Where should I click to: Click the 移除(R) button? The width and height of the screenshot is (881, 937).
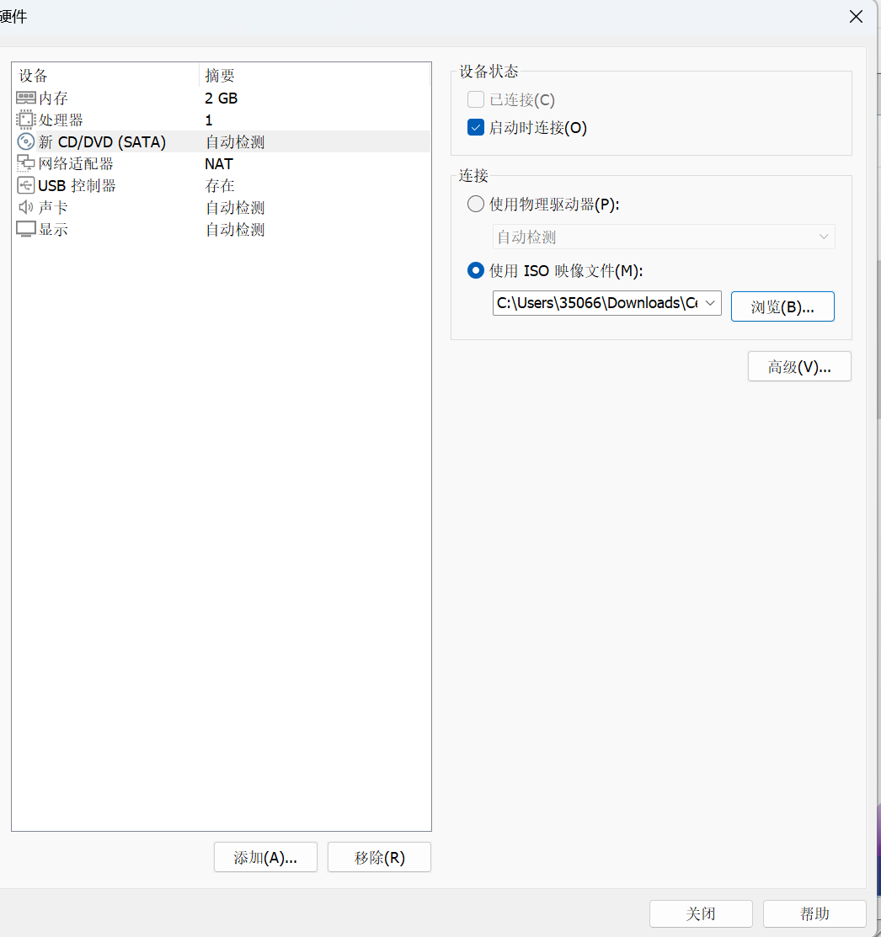(x=379, y=858)
